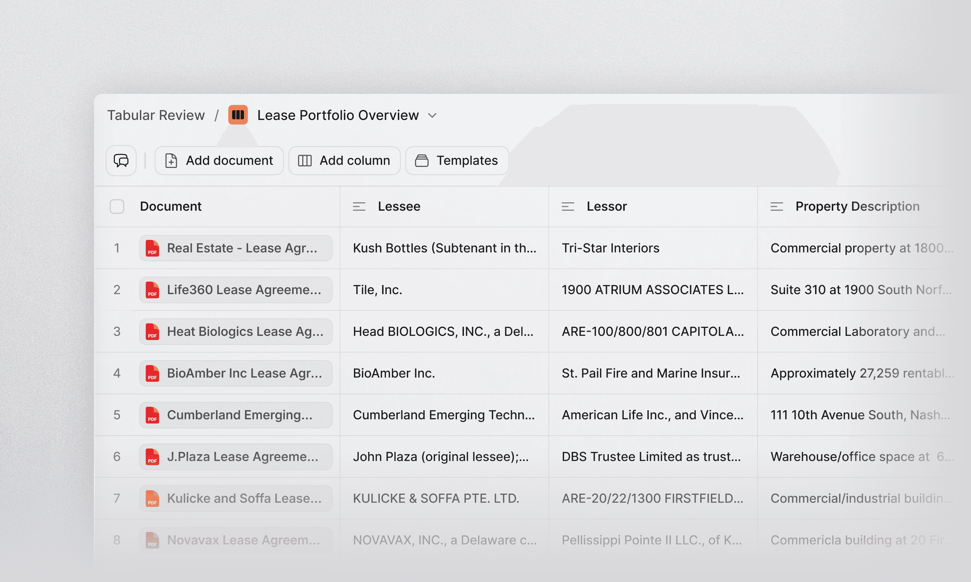This screenshot has width=971, height=582.
Task: Open the Tile, Inc. lessee cell
Action: point(378,290)
